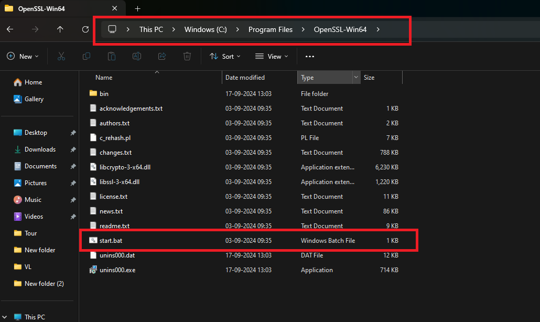The height and width of the screenshot is (322, 540).
Task: Go up one directory level
Action: 60,29
